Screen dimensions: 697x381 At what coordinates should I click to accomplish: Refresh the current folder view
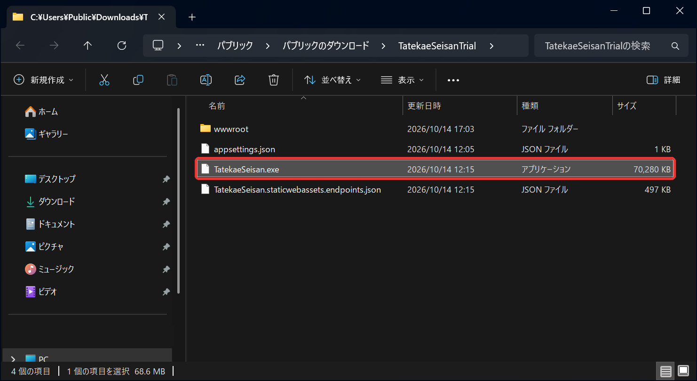[x=122, y=46]
